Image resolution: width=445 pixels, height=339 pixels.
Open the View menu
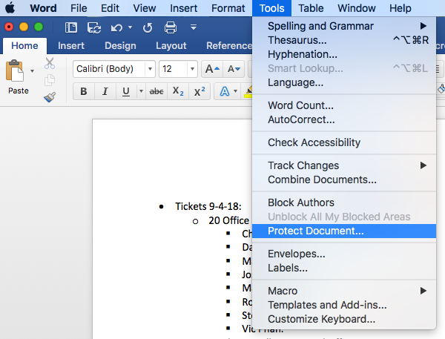pos(145,8)
